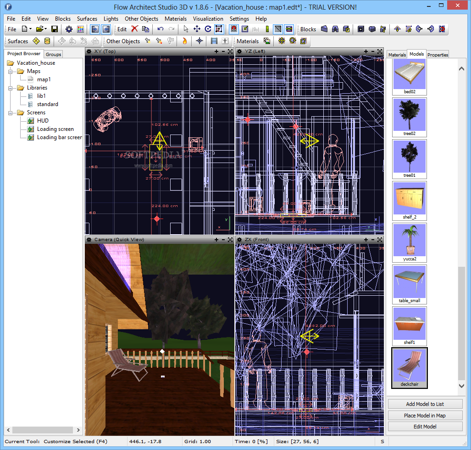Select the arrow pointer tool
The height and width of the screenshot is (450, 471).
(186, 29)
